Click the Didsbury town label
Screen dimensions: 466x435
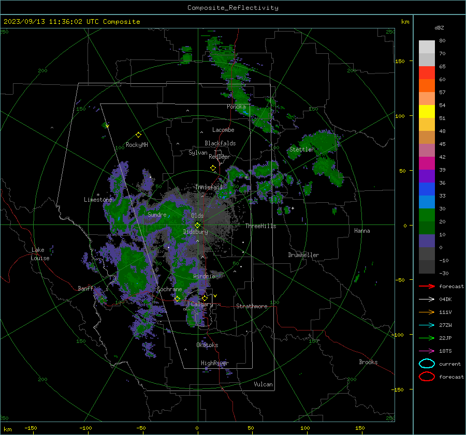coord(196,232)
